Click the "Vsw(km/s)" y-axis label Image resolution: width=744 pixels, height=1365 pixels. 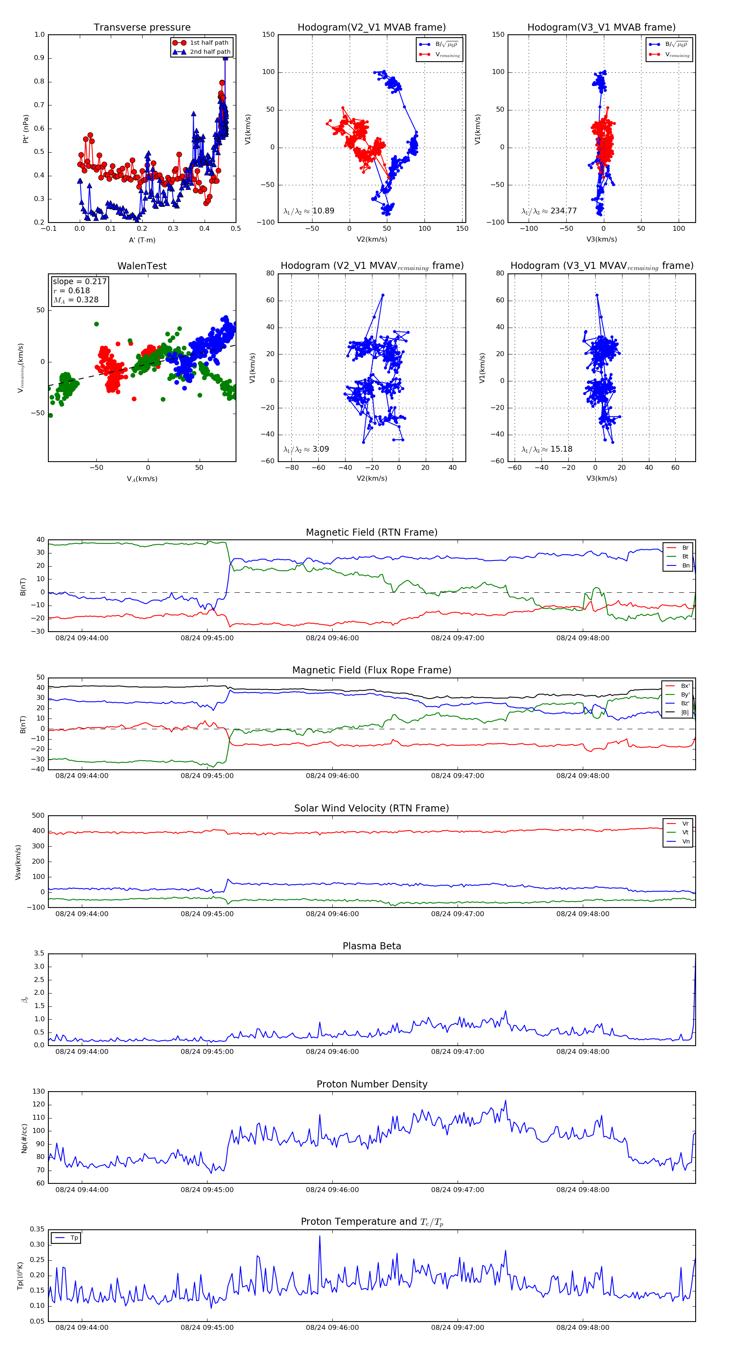pos(18,862)
